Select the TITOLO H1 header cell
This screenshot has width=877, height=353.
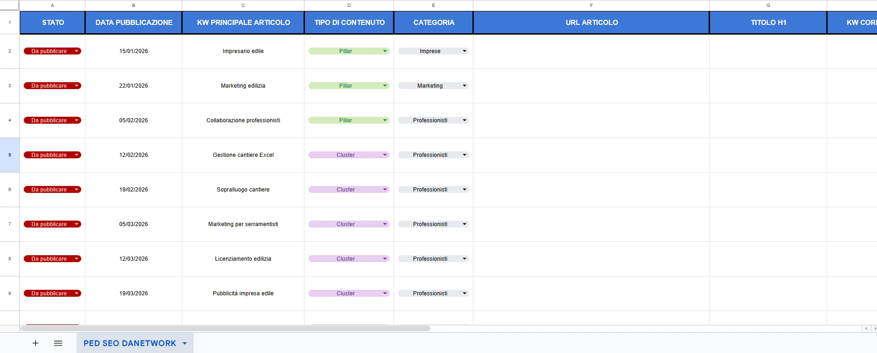(x=768, y=23)
